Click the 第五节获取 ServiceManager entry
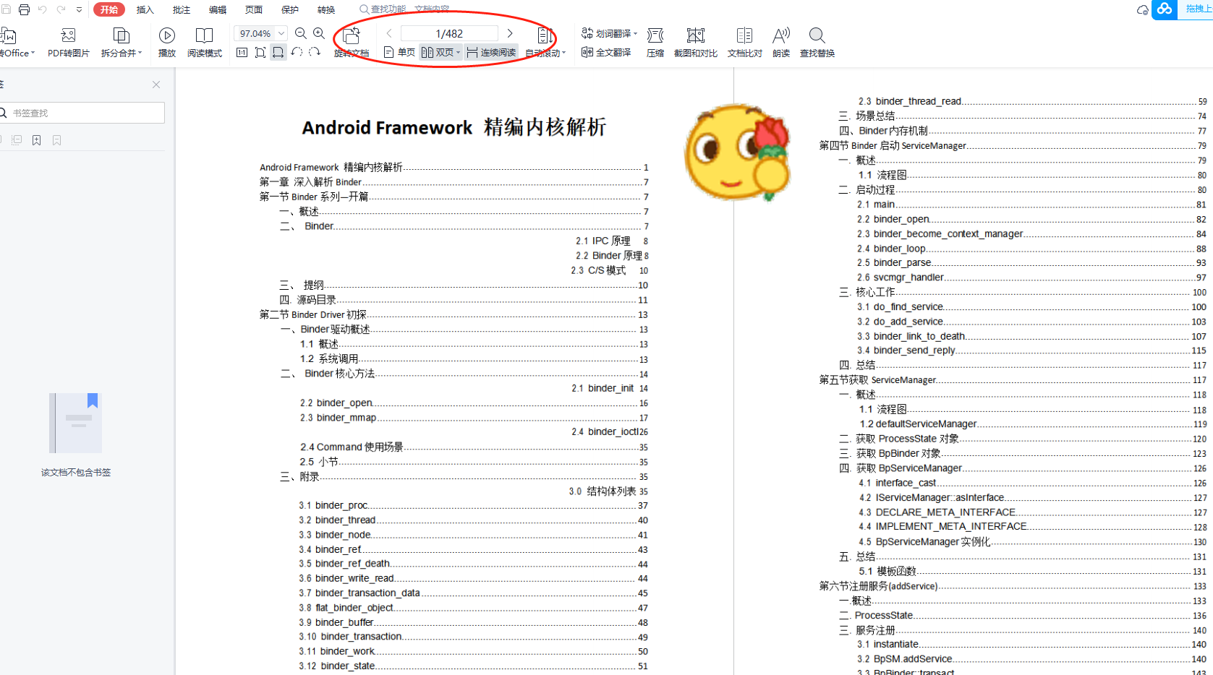The height and width of the screenshot is (675, 1213). pyautogui.click(x=1013, y=379)
